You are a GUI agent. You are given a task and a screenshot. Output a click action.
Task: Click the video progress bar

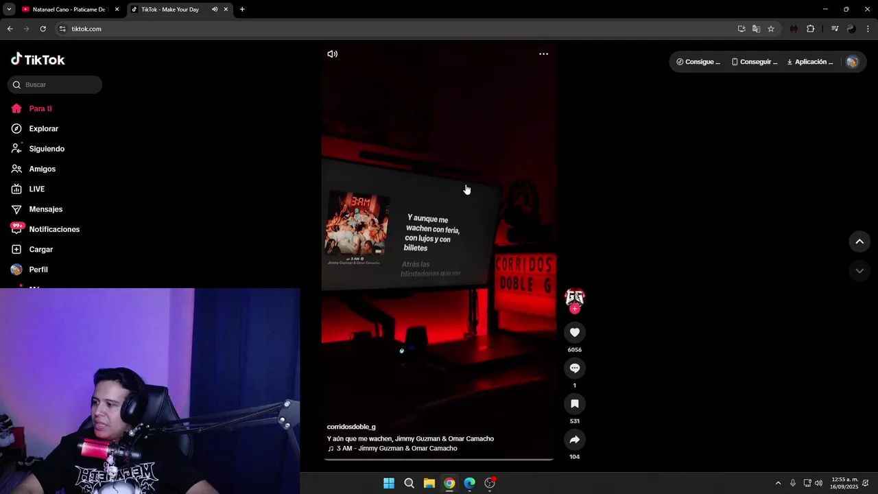coord(438,459)
